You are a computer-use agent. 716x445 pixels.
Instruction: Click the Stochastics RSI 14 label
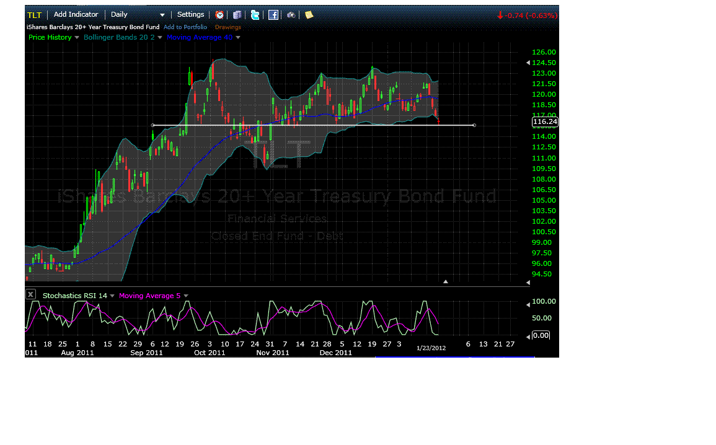75,296
